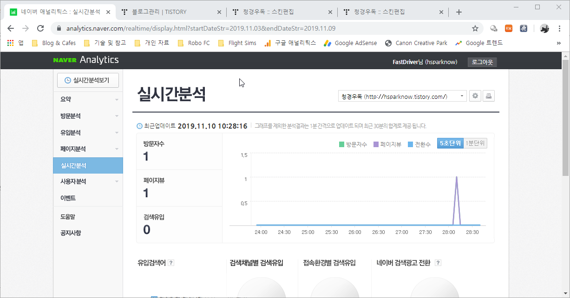Switch to the first 청경우독 스킨편집 tab
The image size is (570, 298).
(282, 12)
